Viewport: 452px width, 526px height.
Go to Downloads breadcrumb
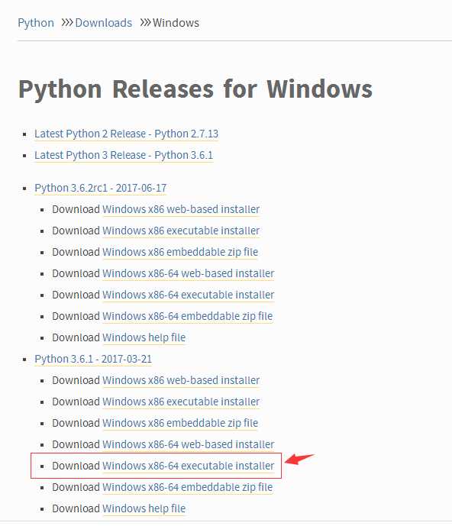[103, 23]
